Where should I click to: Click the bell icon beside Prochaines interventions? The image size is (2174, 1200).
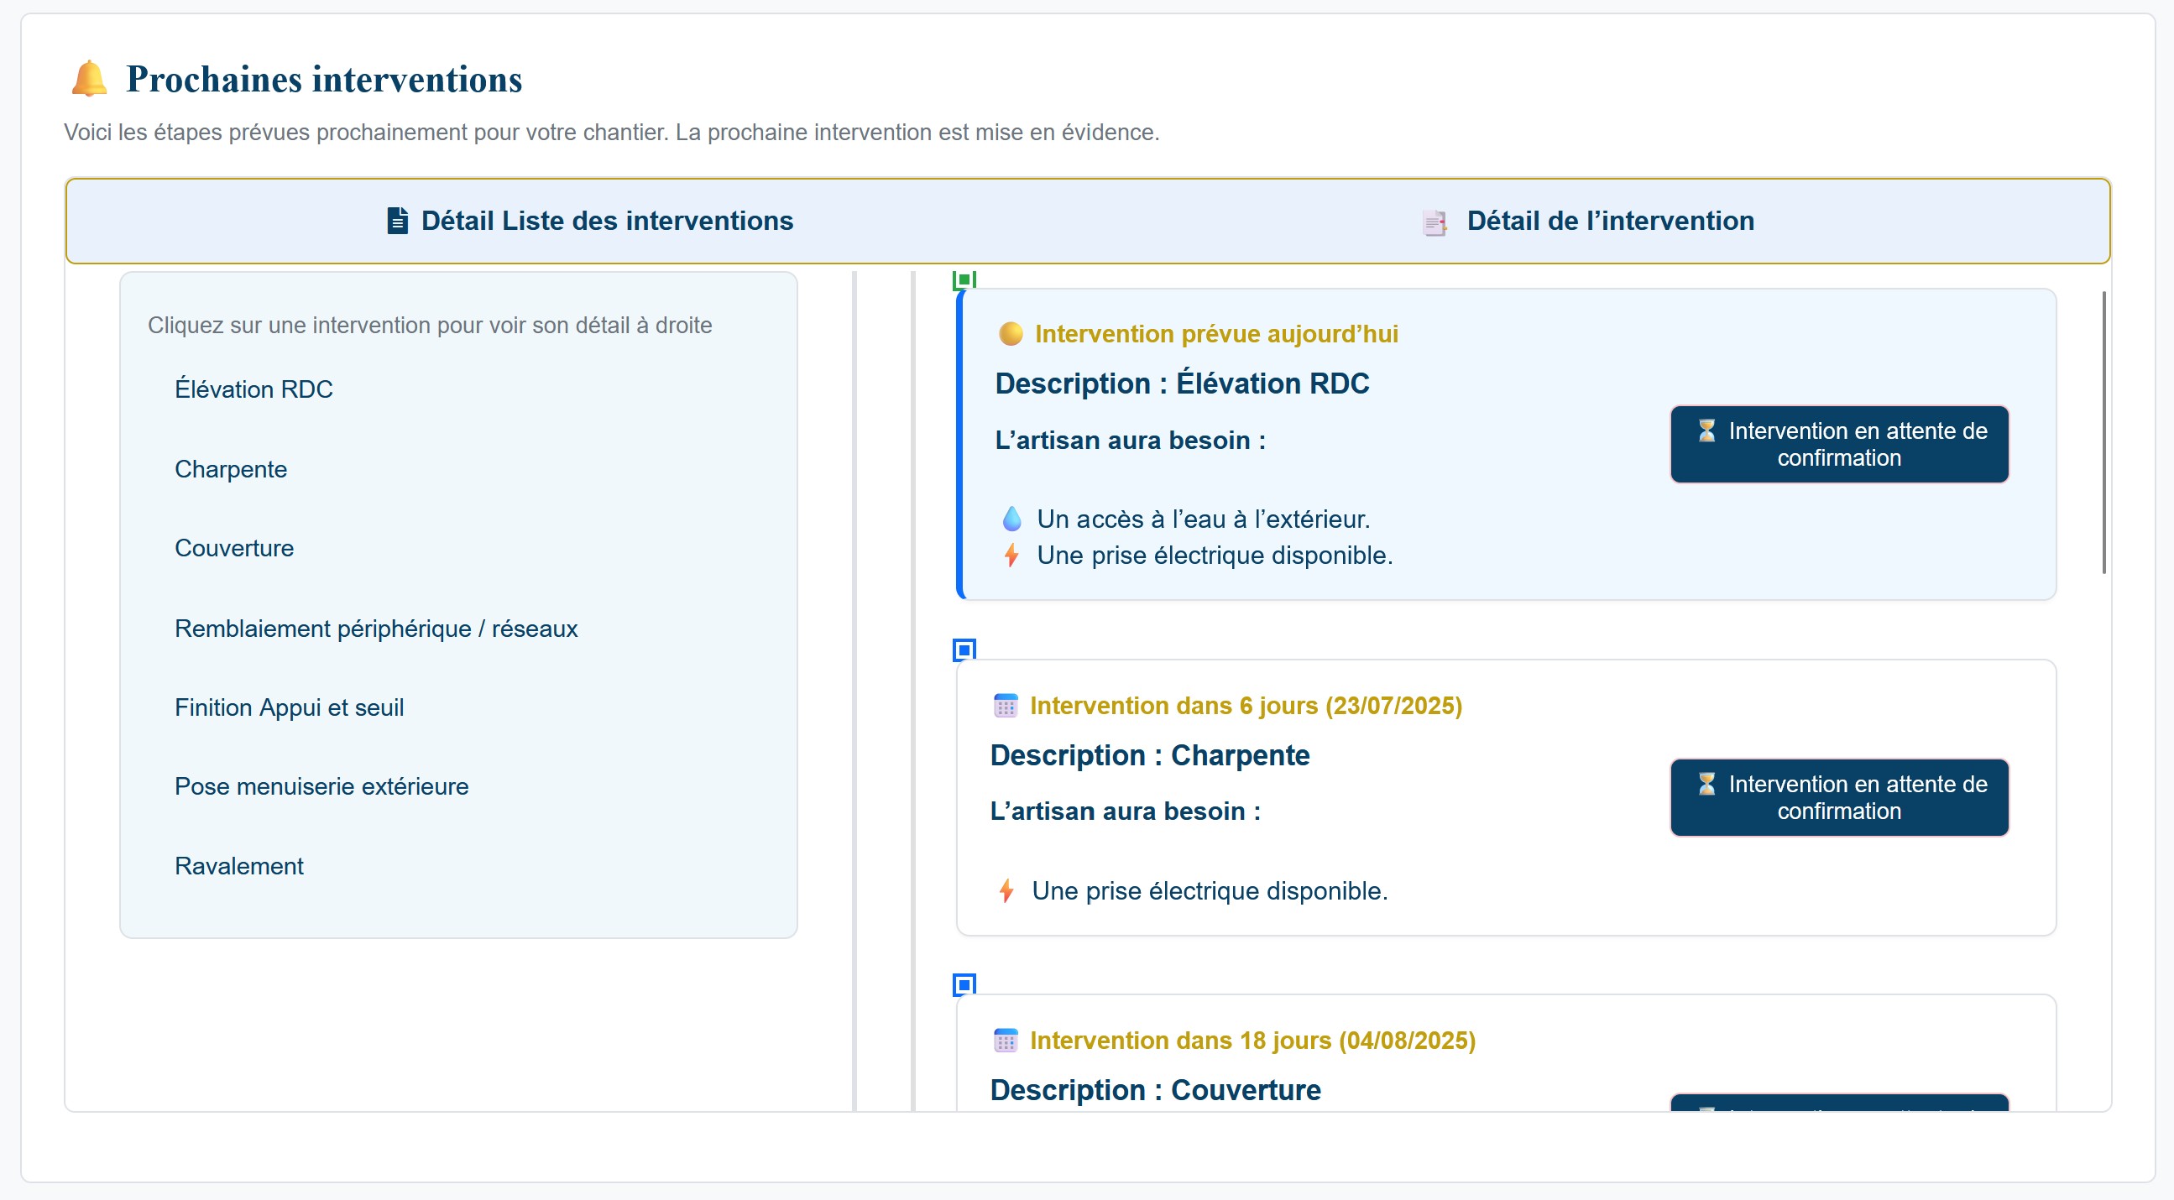pos(90,79)
